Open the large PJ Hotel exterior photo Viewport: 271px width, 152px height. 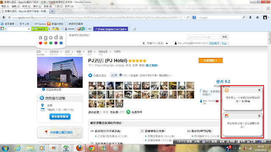pos(60,72)
